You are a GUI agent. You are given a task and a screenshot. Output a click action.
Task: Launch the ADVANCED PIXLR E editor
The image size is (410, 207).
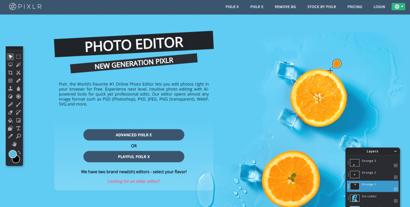[134, 135]
